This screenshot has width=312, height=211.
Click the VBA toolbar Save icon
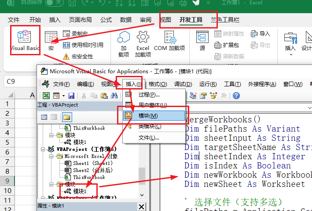[71, 96]
